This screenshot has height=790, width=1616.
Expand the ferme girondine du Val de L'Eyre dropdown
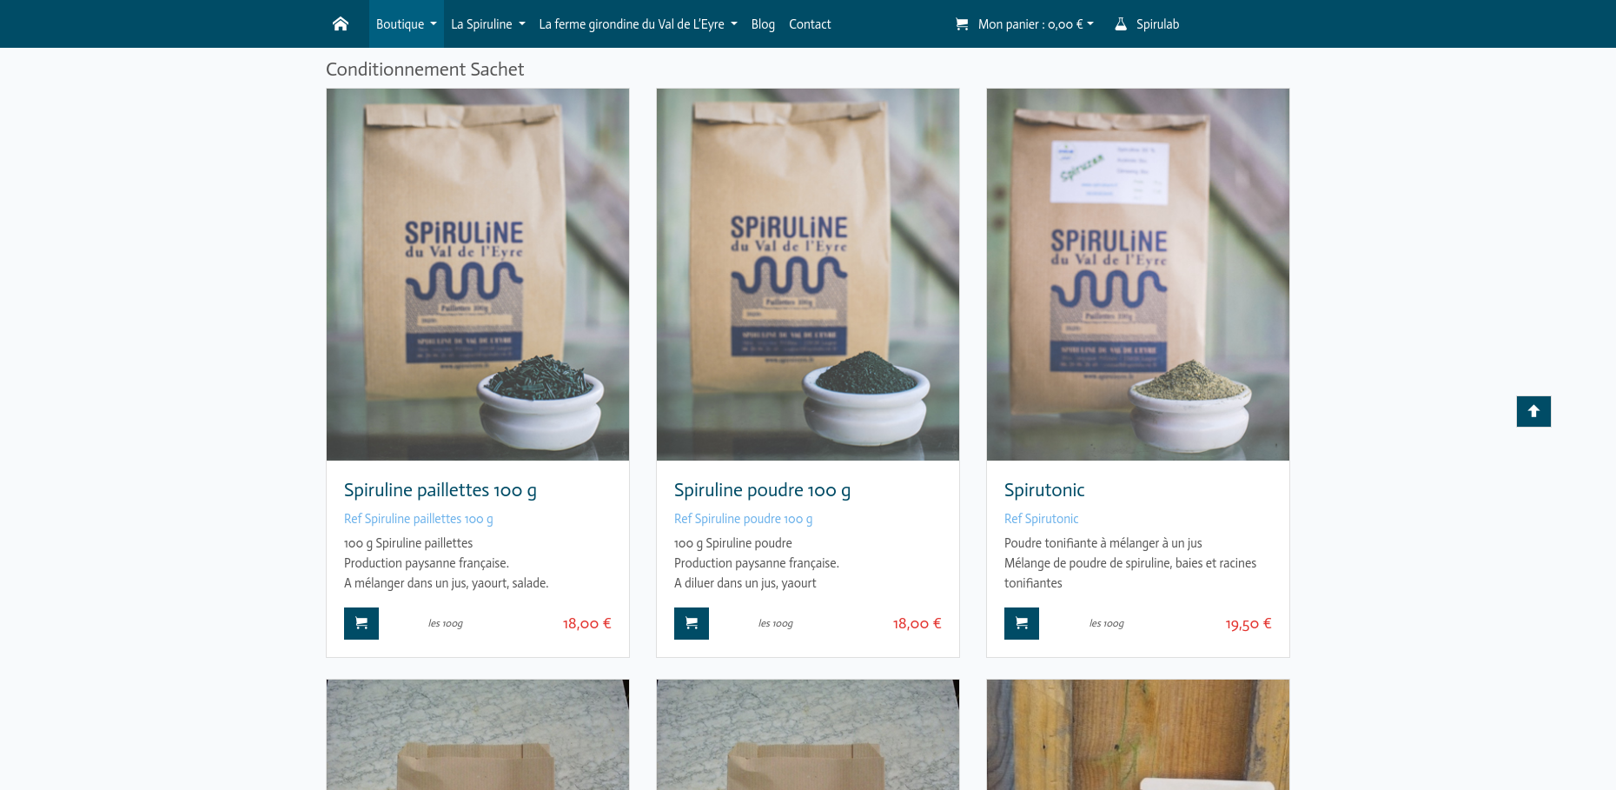pos(637,23)
